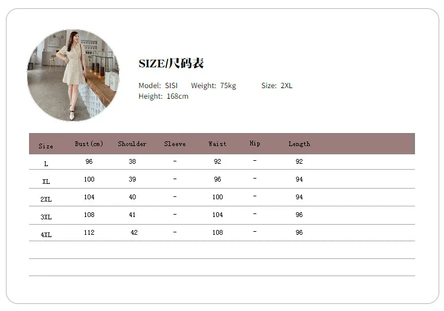Click bust value 100 in the XL row
Image resolution: width=444 pixels, height=311 pixels.
tap(89, 179)
